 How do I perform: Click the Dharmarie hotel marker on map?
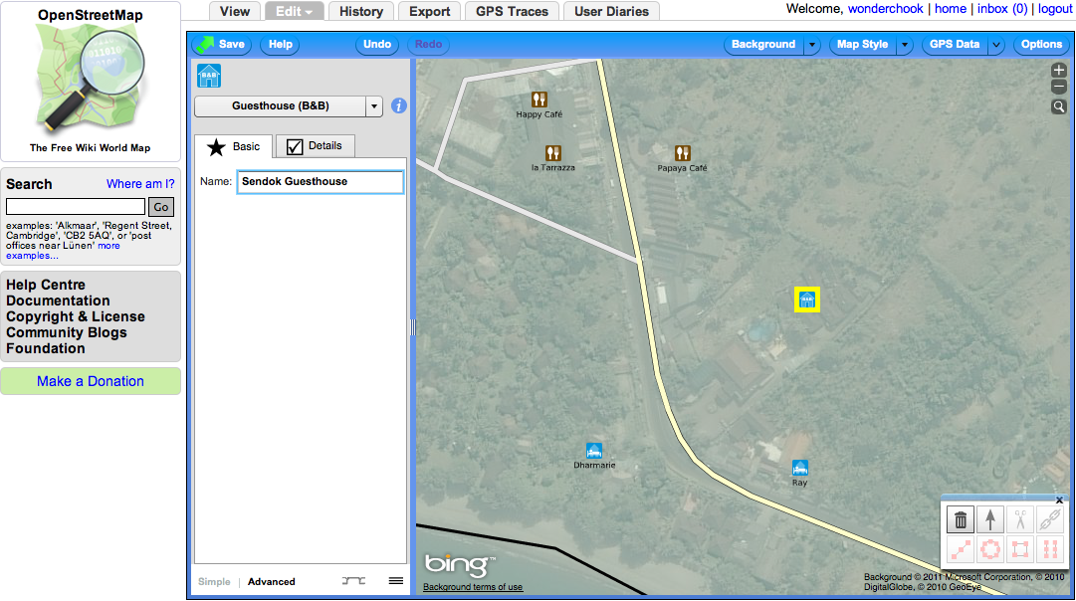pos(594,451)
